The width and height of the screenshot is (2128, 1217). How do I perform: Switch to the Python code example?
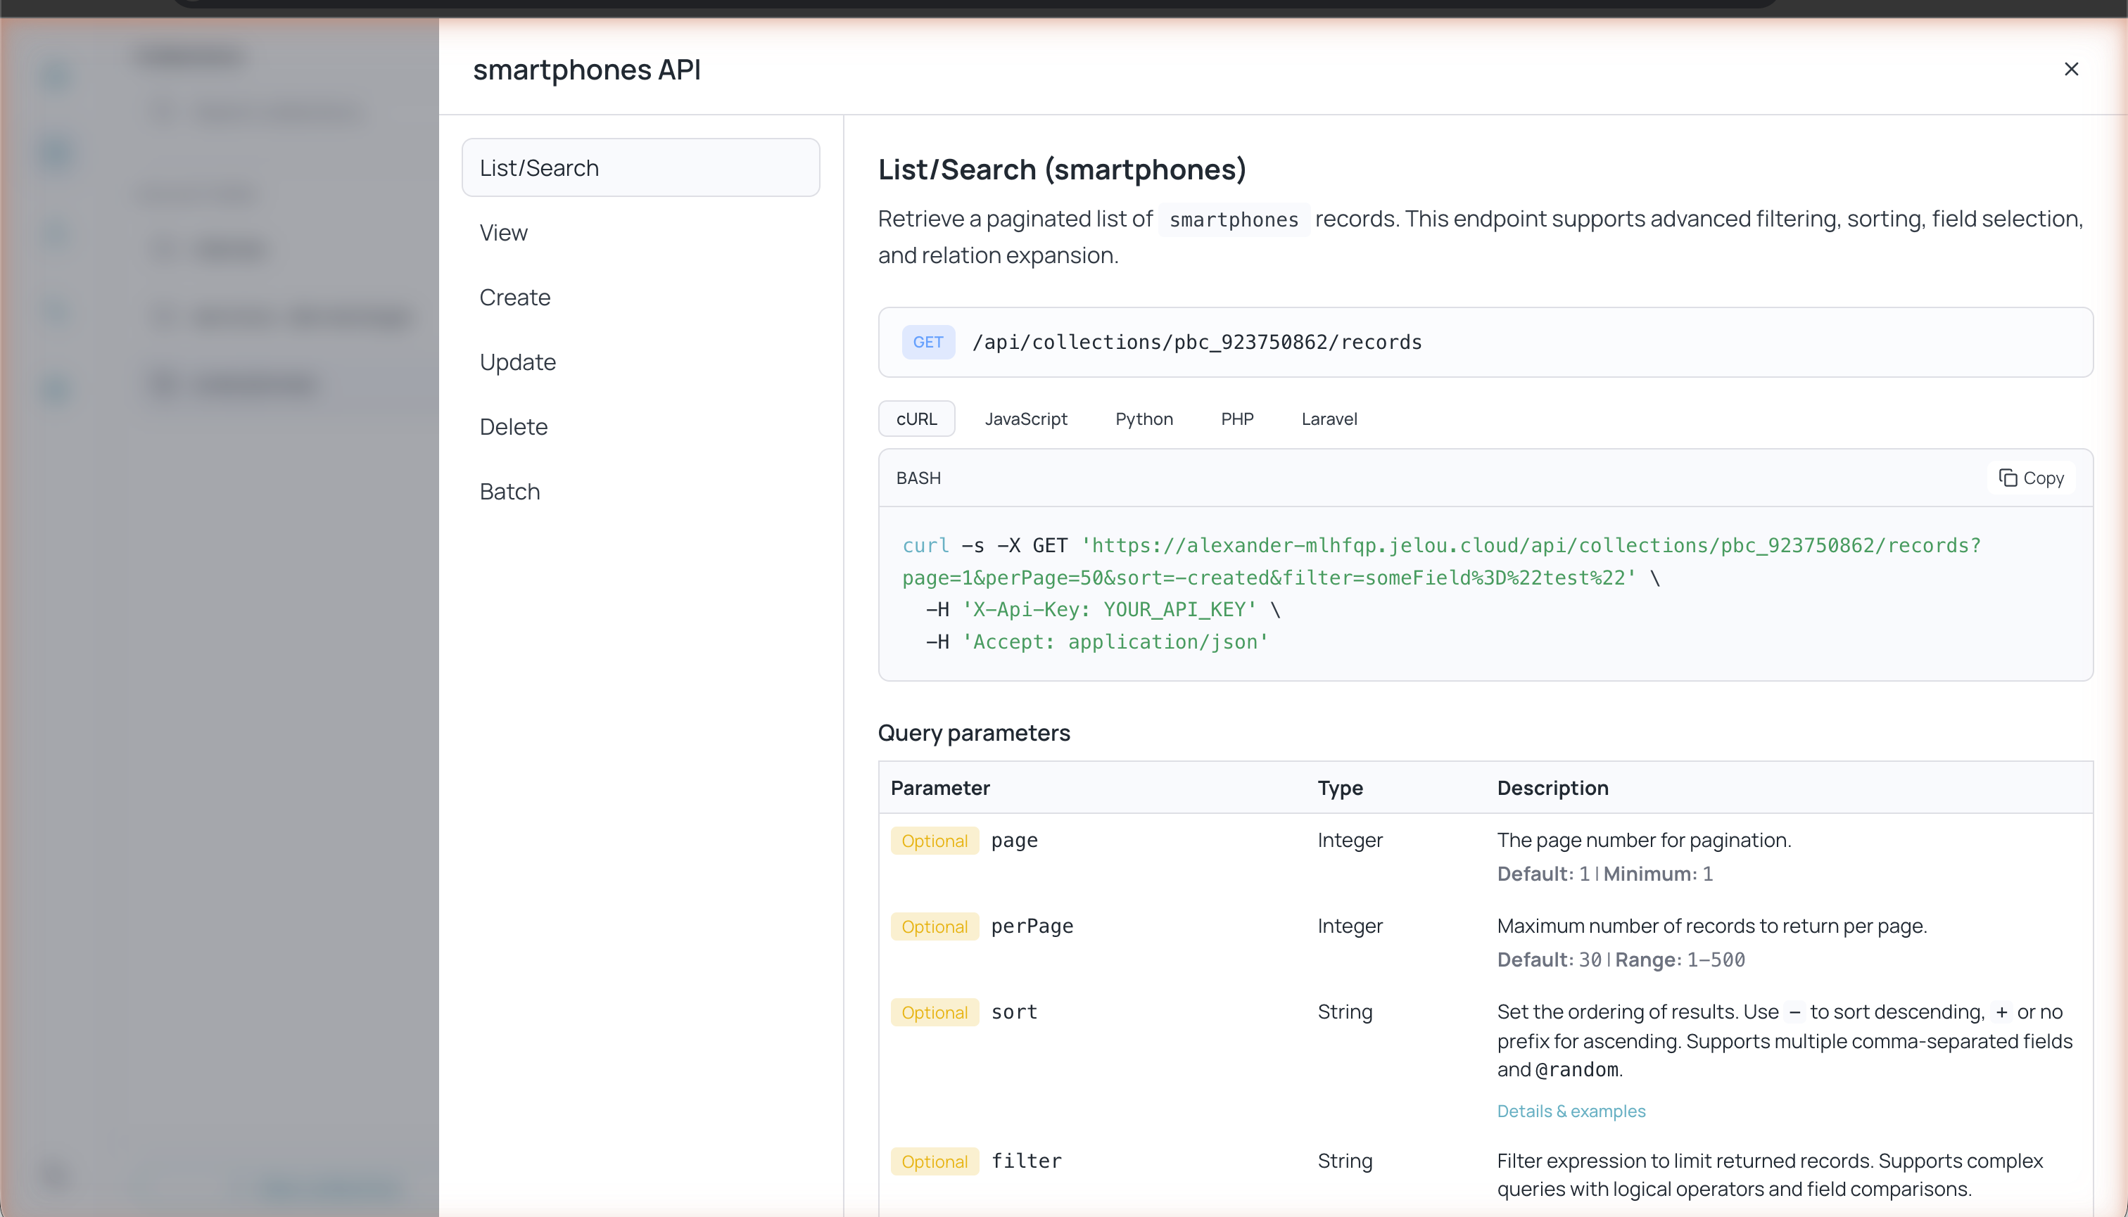click(1144, 419)
